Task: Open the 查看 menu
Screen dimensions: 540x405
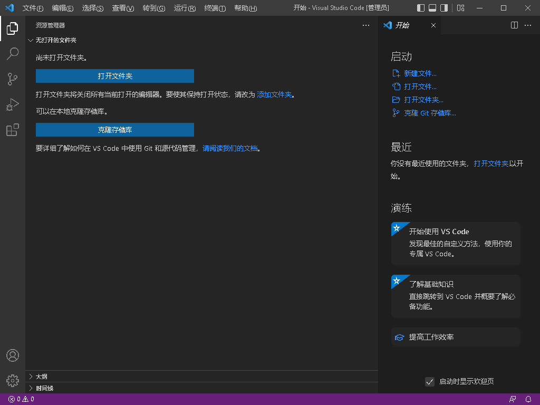Action: point(122,8)
